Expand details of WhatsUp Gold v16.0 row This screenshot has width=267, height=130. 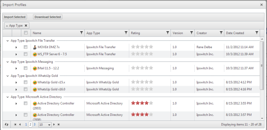tap(16, 90)
